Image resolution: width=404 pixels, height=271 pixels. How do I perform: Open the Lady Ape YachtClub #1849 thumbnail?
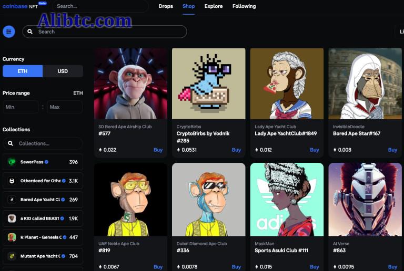[287, 84]
